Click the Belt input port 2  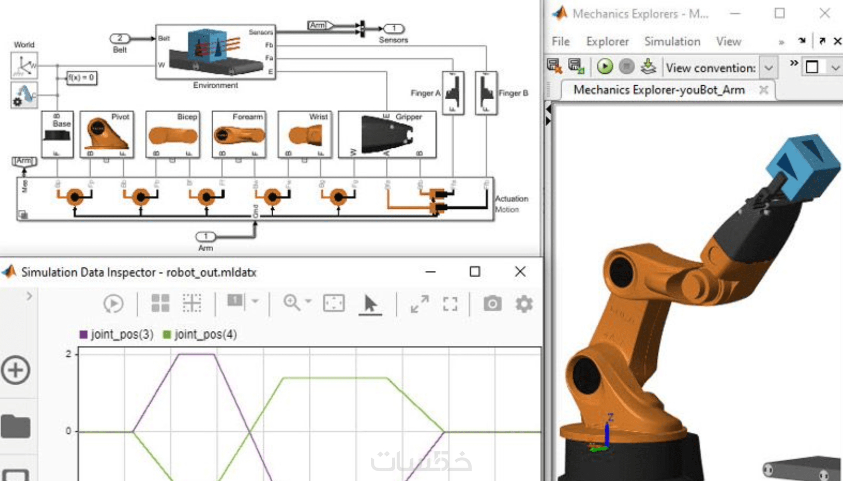[x=120, y=38]
